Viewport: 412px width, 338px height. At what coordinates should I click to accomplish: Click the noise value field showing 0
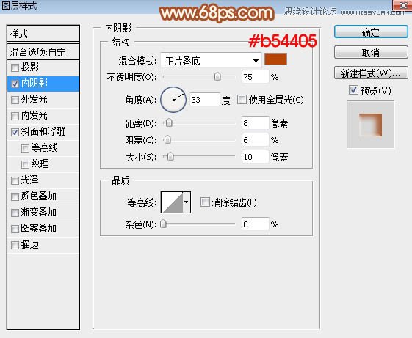(255, 224)
